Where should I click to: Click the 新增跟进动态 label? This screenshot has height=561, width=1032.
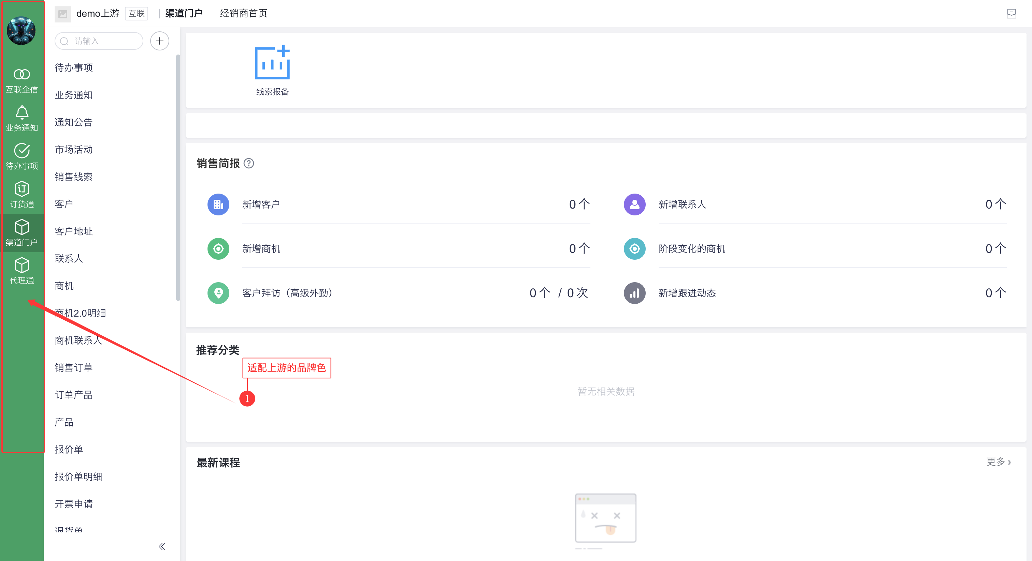(x=687, y=293)
